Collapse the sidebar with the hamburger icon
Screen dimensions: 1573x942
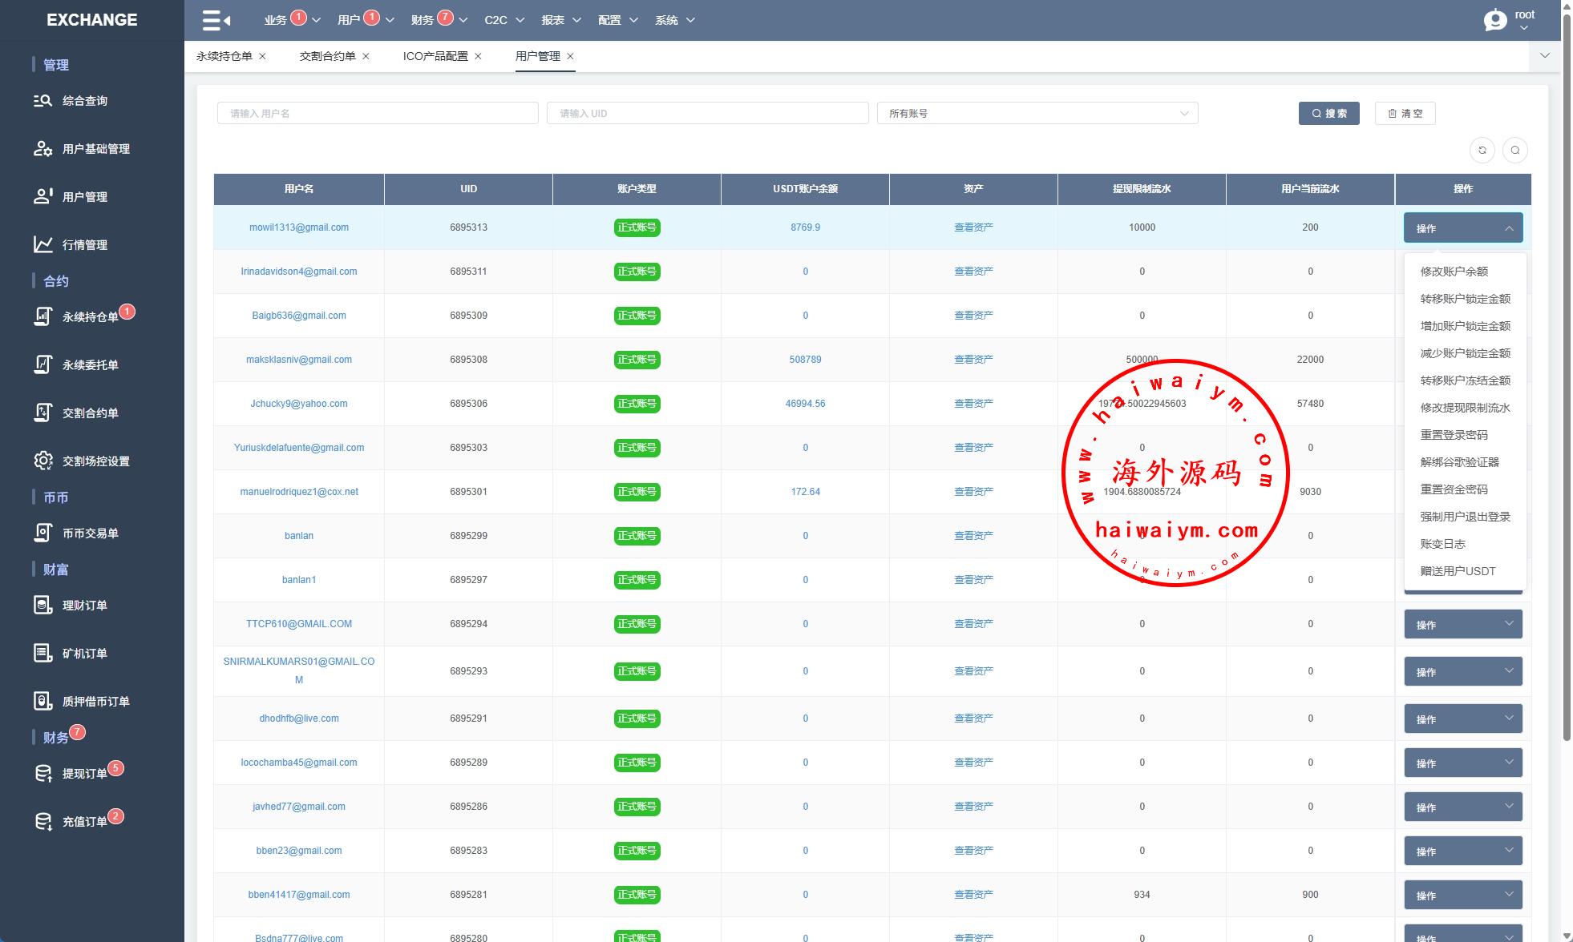click(x=216, y=20)
